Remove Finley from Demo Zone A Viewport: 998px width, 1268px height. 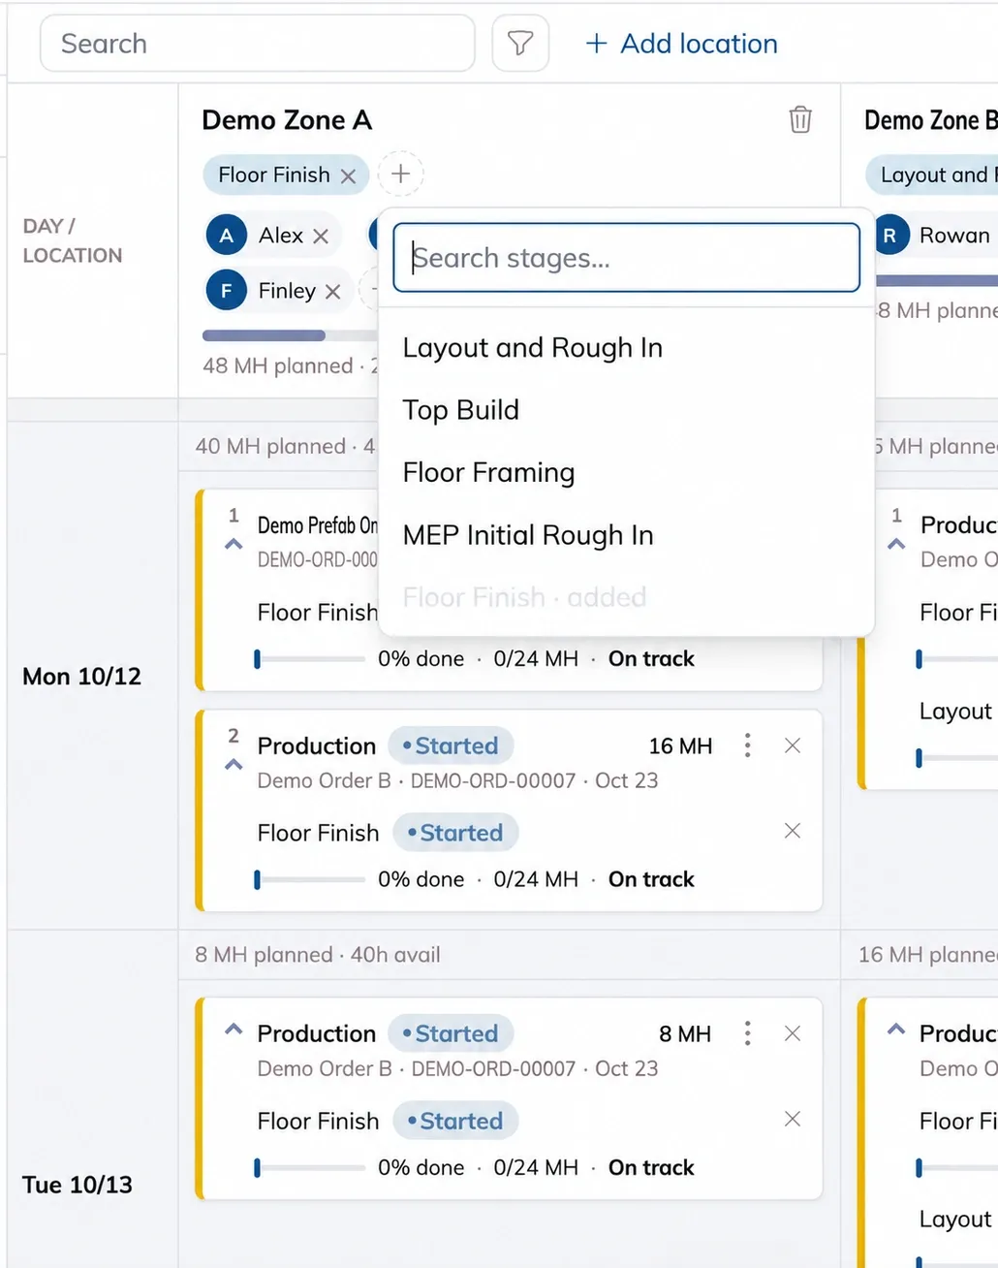tap(332, 291)
